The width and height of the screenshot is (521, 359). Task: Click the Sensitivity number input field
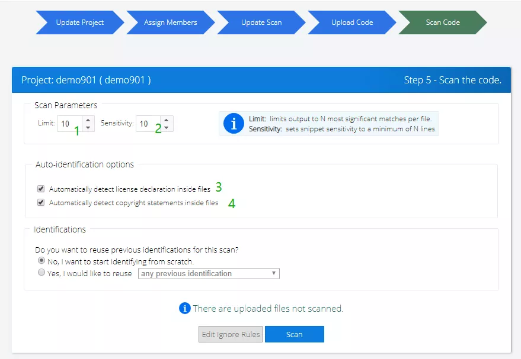(x=148, y=124)
